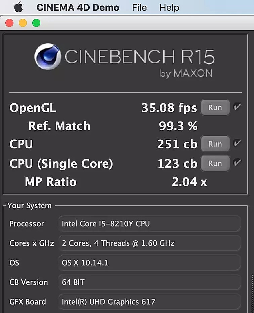
Task: Click the CINEBENCH R15 title text
Action: [x=139, y=57]
